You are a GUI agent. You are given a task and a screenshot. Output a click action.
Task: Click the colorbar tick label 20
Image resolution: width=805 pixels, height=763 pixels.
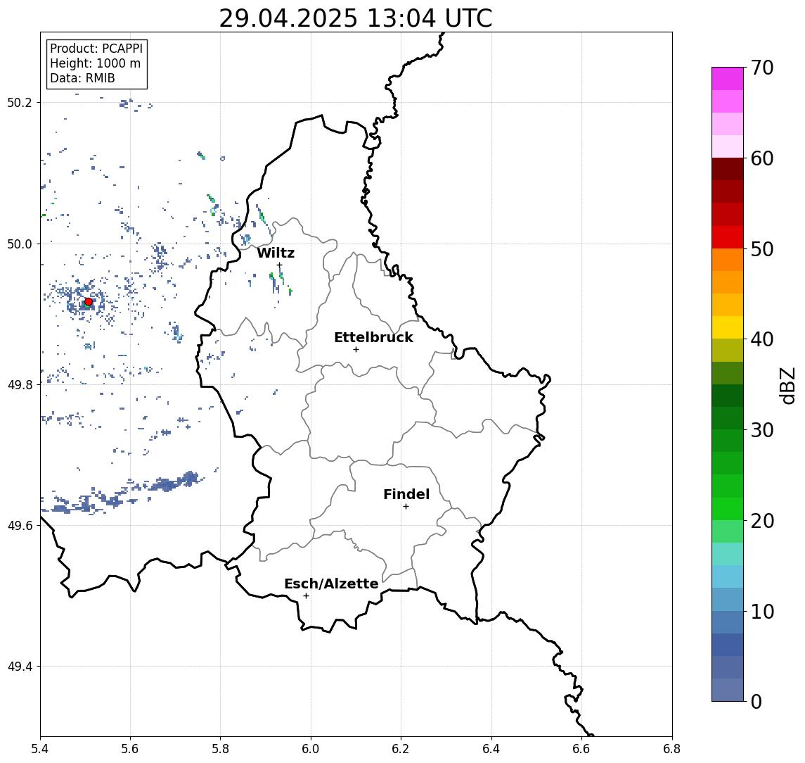tap(762, 520)
